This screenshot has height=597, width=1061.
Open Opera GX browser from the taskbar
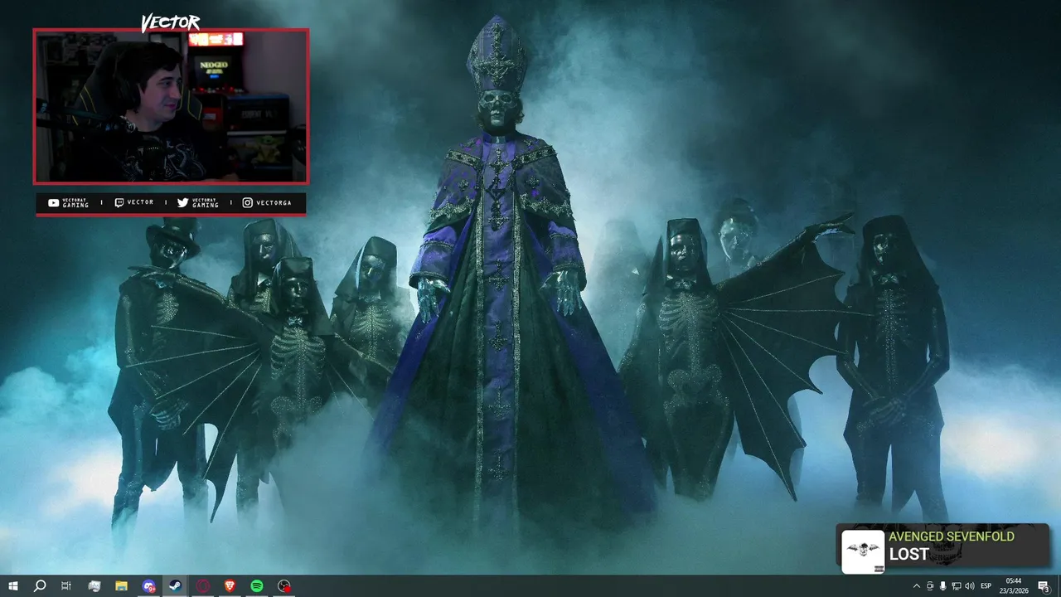tap(203, 586)
